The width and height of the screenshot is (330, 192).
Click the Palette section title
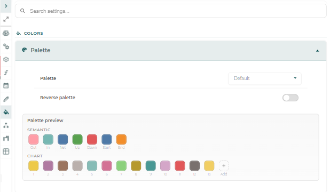click(41, 50)
